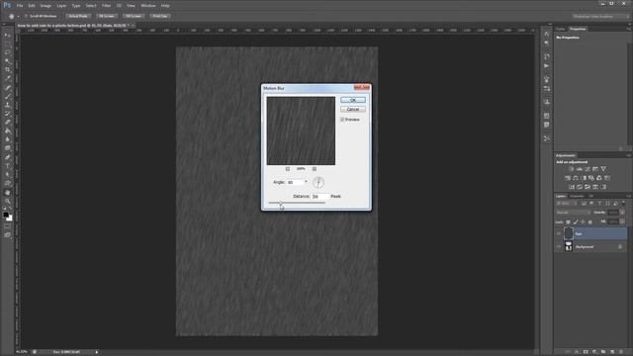Select the Hand tool
Image resolution: width=633 pixels, height=356 pixels.
[x=7, y=193]
